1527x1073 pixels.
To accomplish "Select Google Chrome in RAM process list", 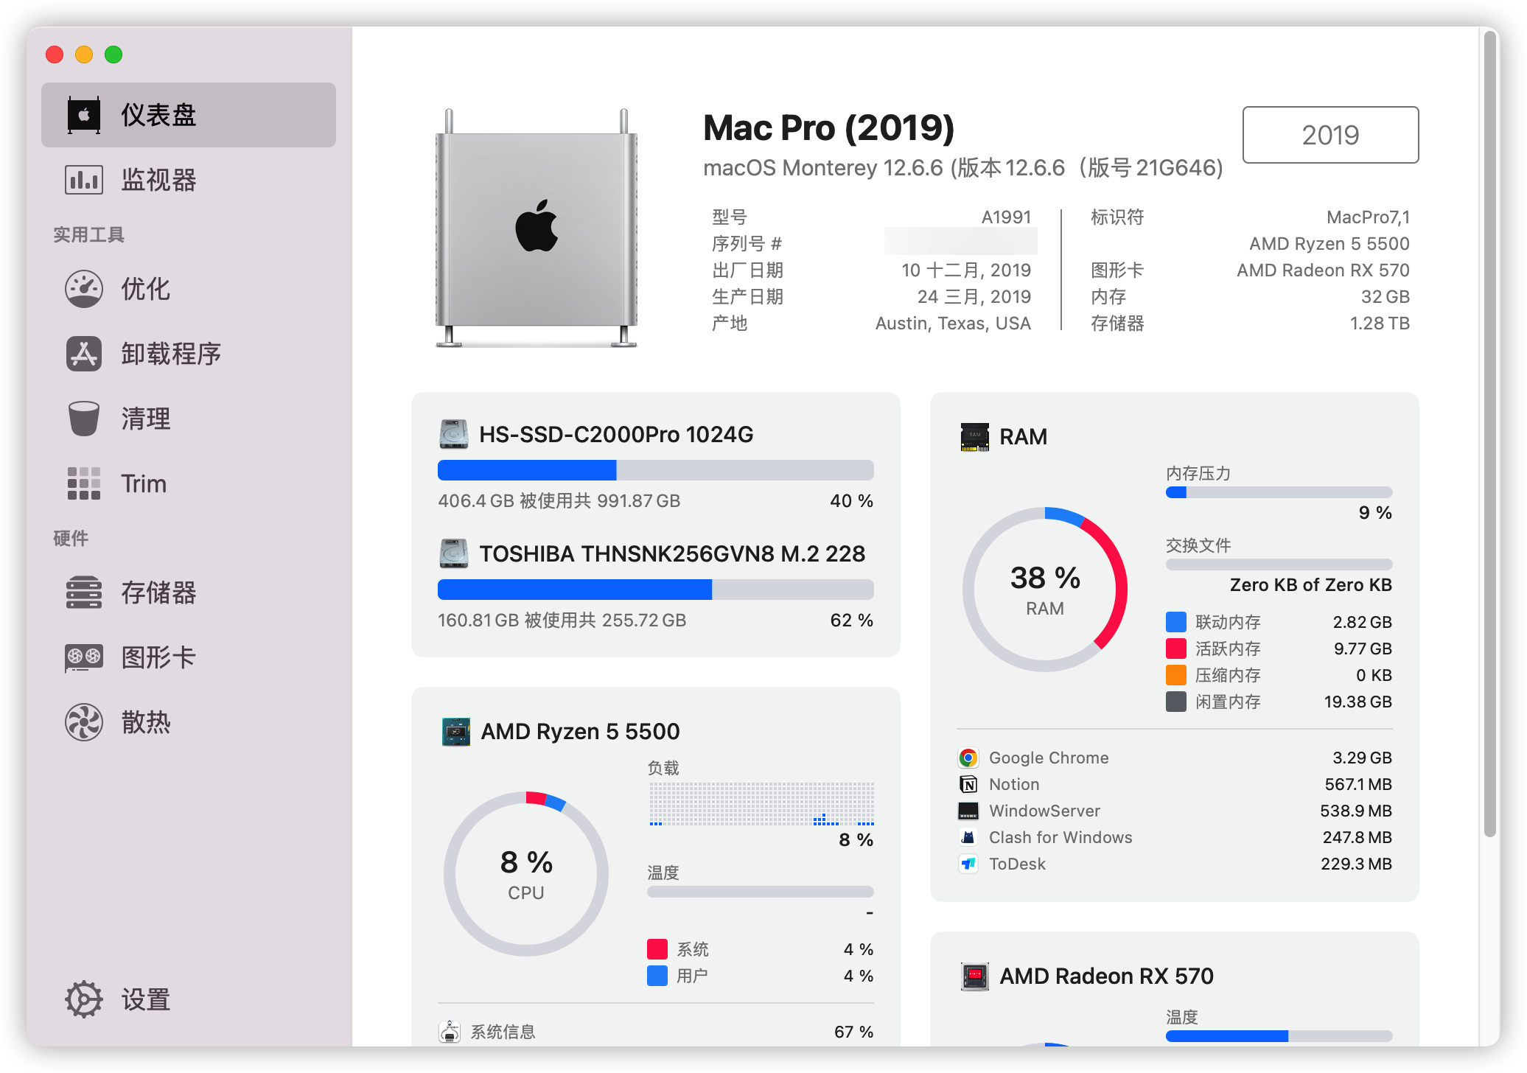I will click(x=1048, y=758).
